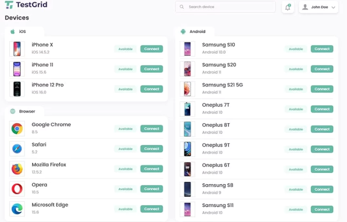Click the Available badge for Safari
Image resolution: width=347 pixels, height=222 pixels.
pos(126,149)
